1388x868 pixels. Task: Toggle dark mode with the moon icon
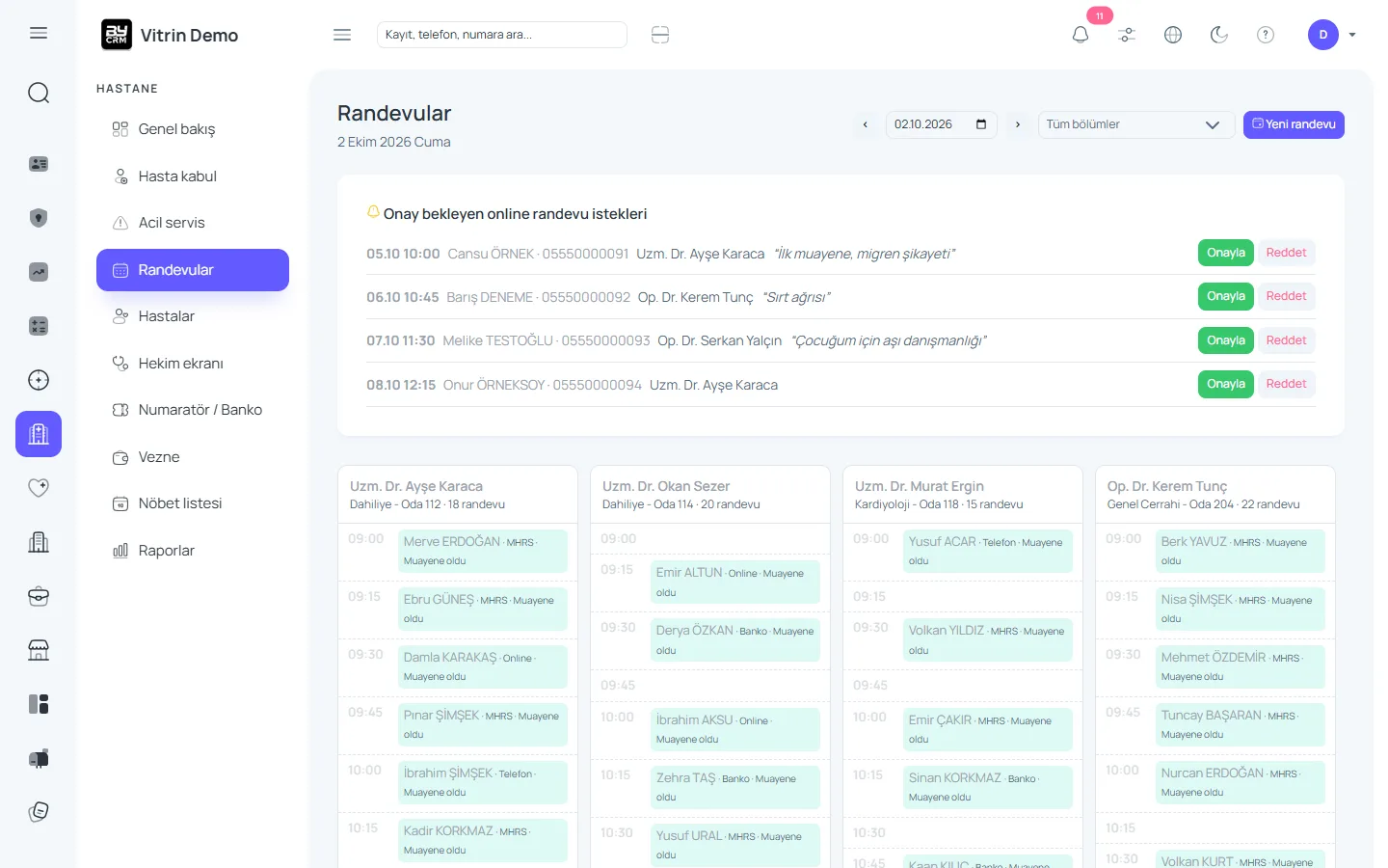[1219, 35]
